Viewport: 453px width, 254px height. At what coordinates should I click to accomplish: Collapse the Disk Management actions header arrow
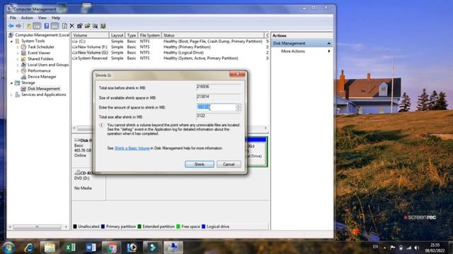[328, 43]
